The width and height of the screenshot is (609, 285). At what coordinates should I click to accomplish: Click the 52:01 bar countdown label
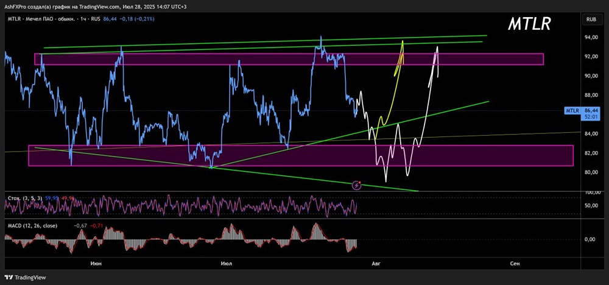(x=593, y=116)
